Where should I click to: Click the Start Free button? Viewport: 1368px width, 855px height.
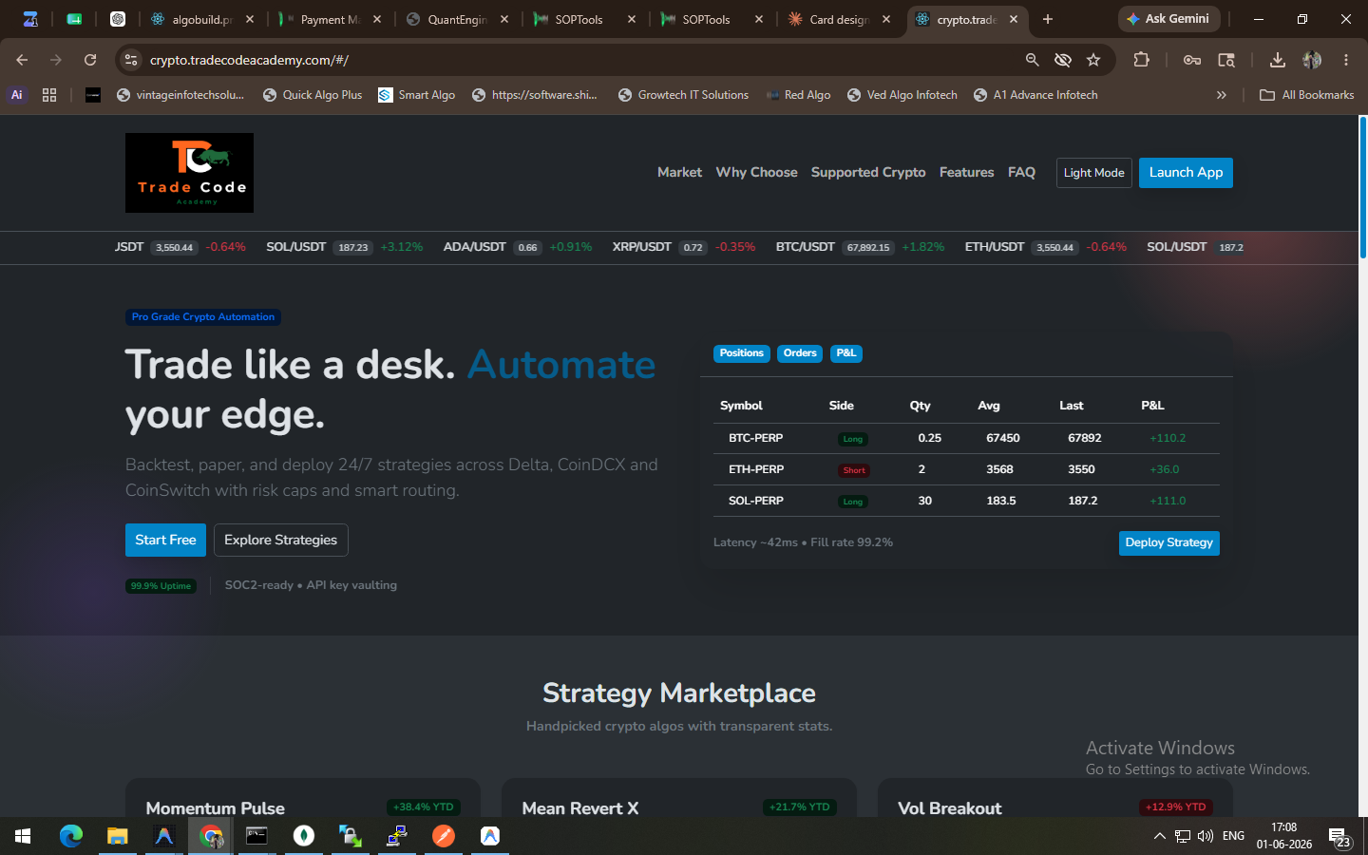point(165,540)
